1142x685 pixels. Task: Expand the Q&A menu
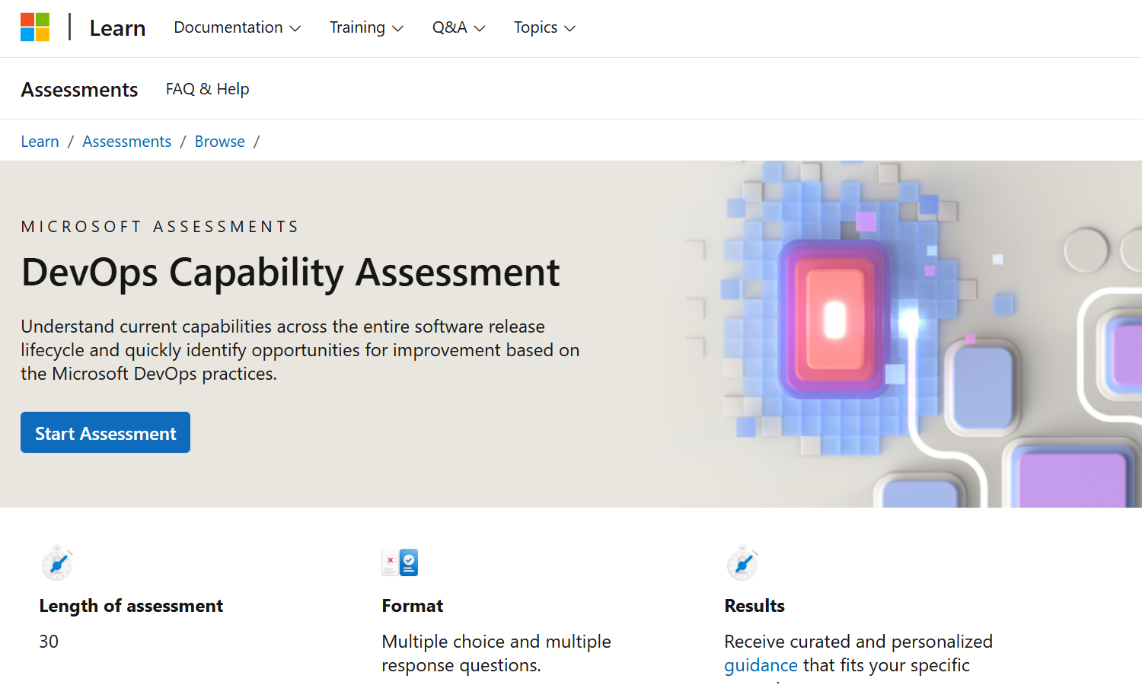458,27
